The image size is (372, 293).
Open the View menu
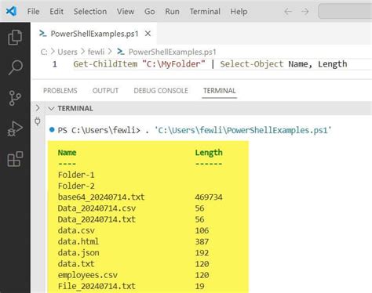[x=126, y=12]
